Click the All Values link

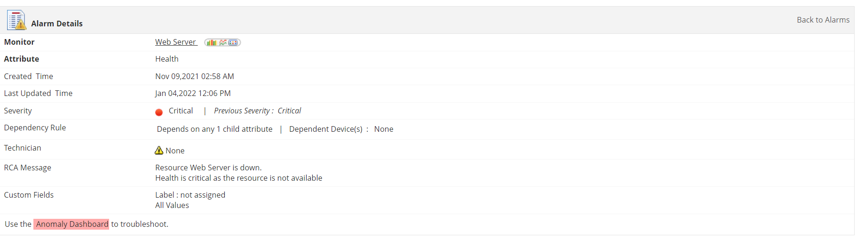pos(172,205)
